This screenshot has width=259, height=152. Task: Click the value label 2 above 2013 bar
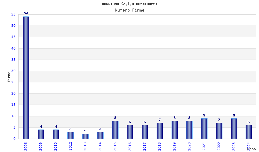coord(85,131)
